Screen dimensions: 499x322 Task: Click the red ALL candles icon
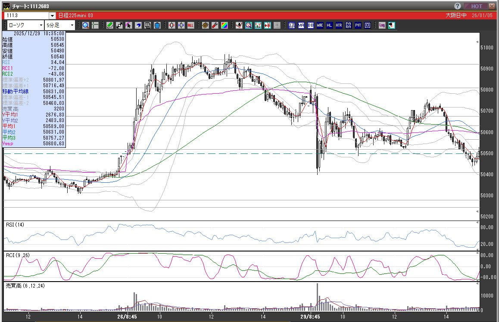pyautogui.click(x=190, y=25)
